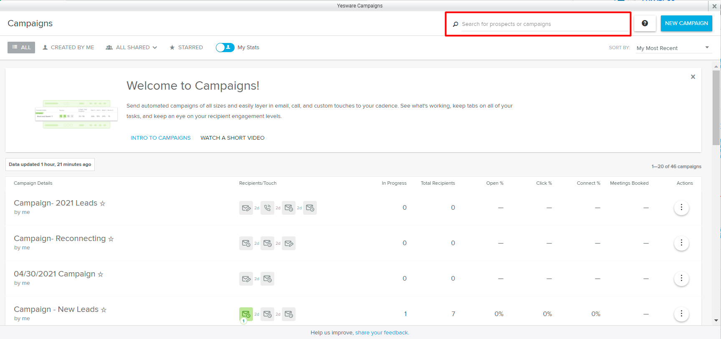Open second touch icon in Campaign - New Leads
This screenshot has width=721, height=339.
[x=267, y=314]
